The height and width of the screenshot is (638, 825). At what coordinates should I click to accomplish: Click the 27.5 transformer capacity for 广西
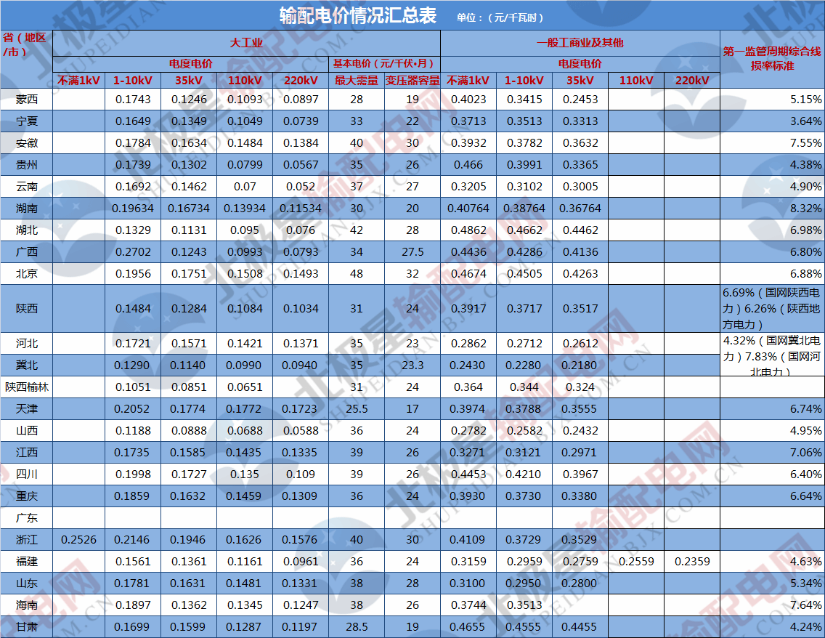(412, 251)
